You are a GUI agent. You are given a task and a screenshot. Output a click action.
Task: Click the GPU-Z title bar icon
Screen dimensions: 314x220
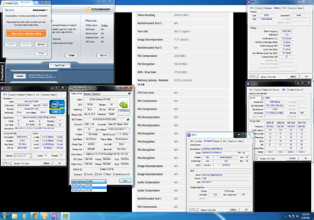click(x=71, y=88)
